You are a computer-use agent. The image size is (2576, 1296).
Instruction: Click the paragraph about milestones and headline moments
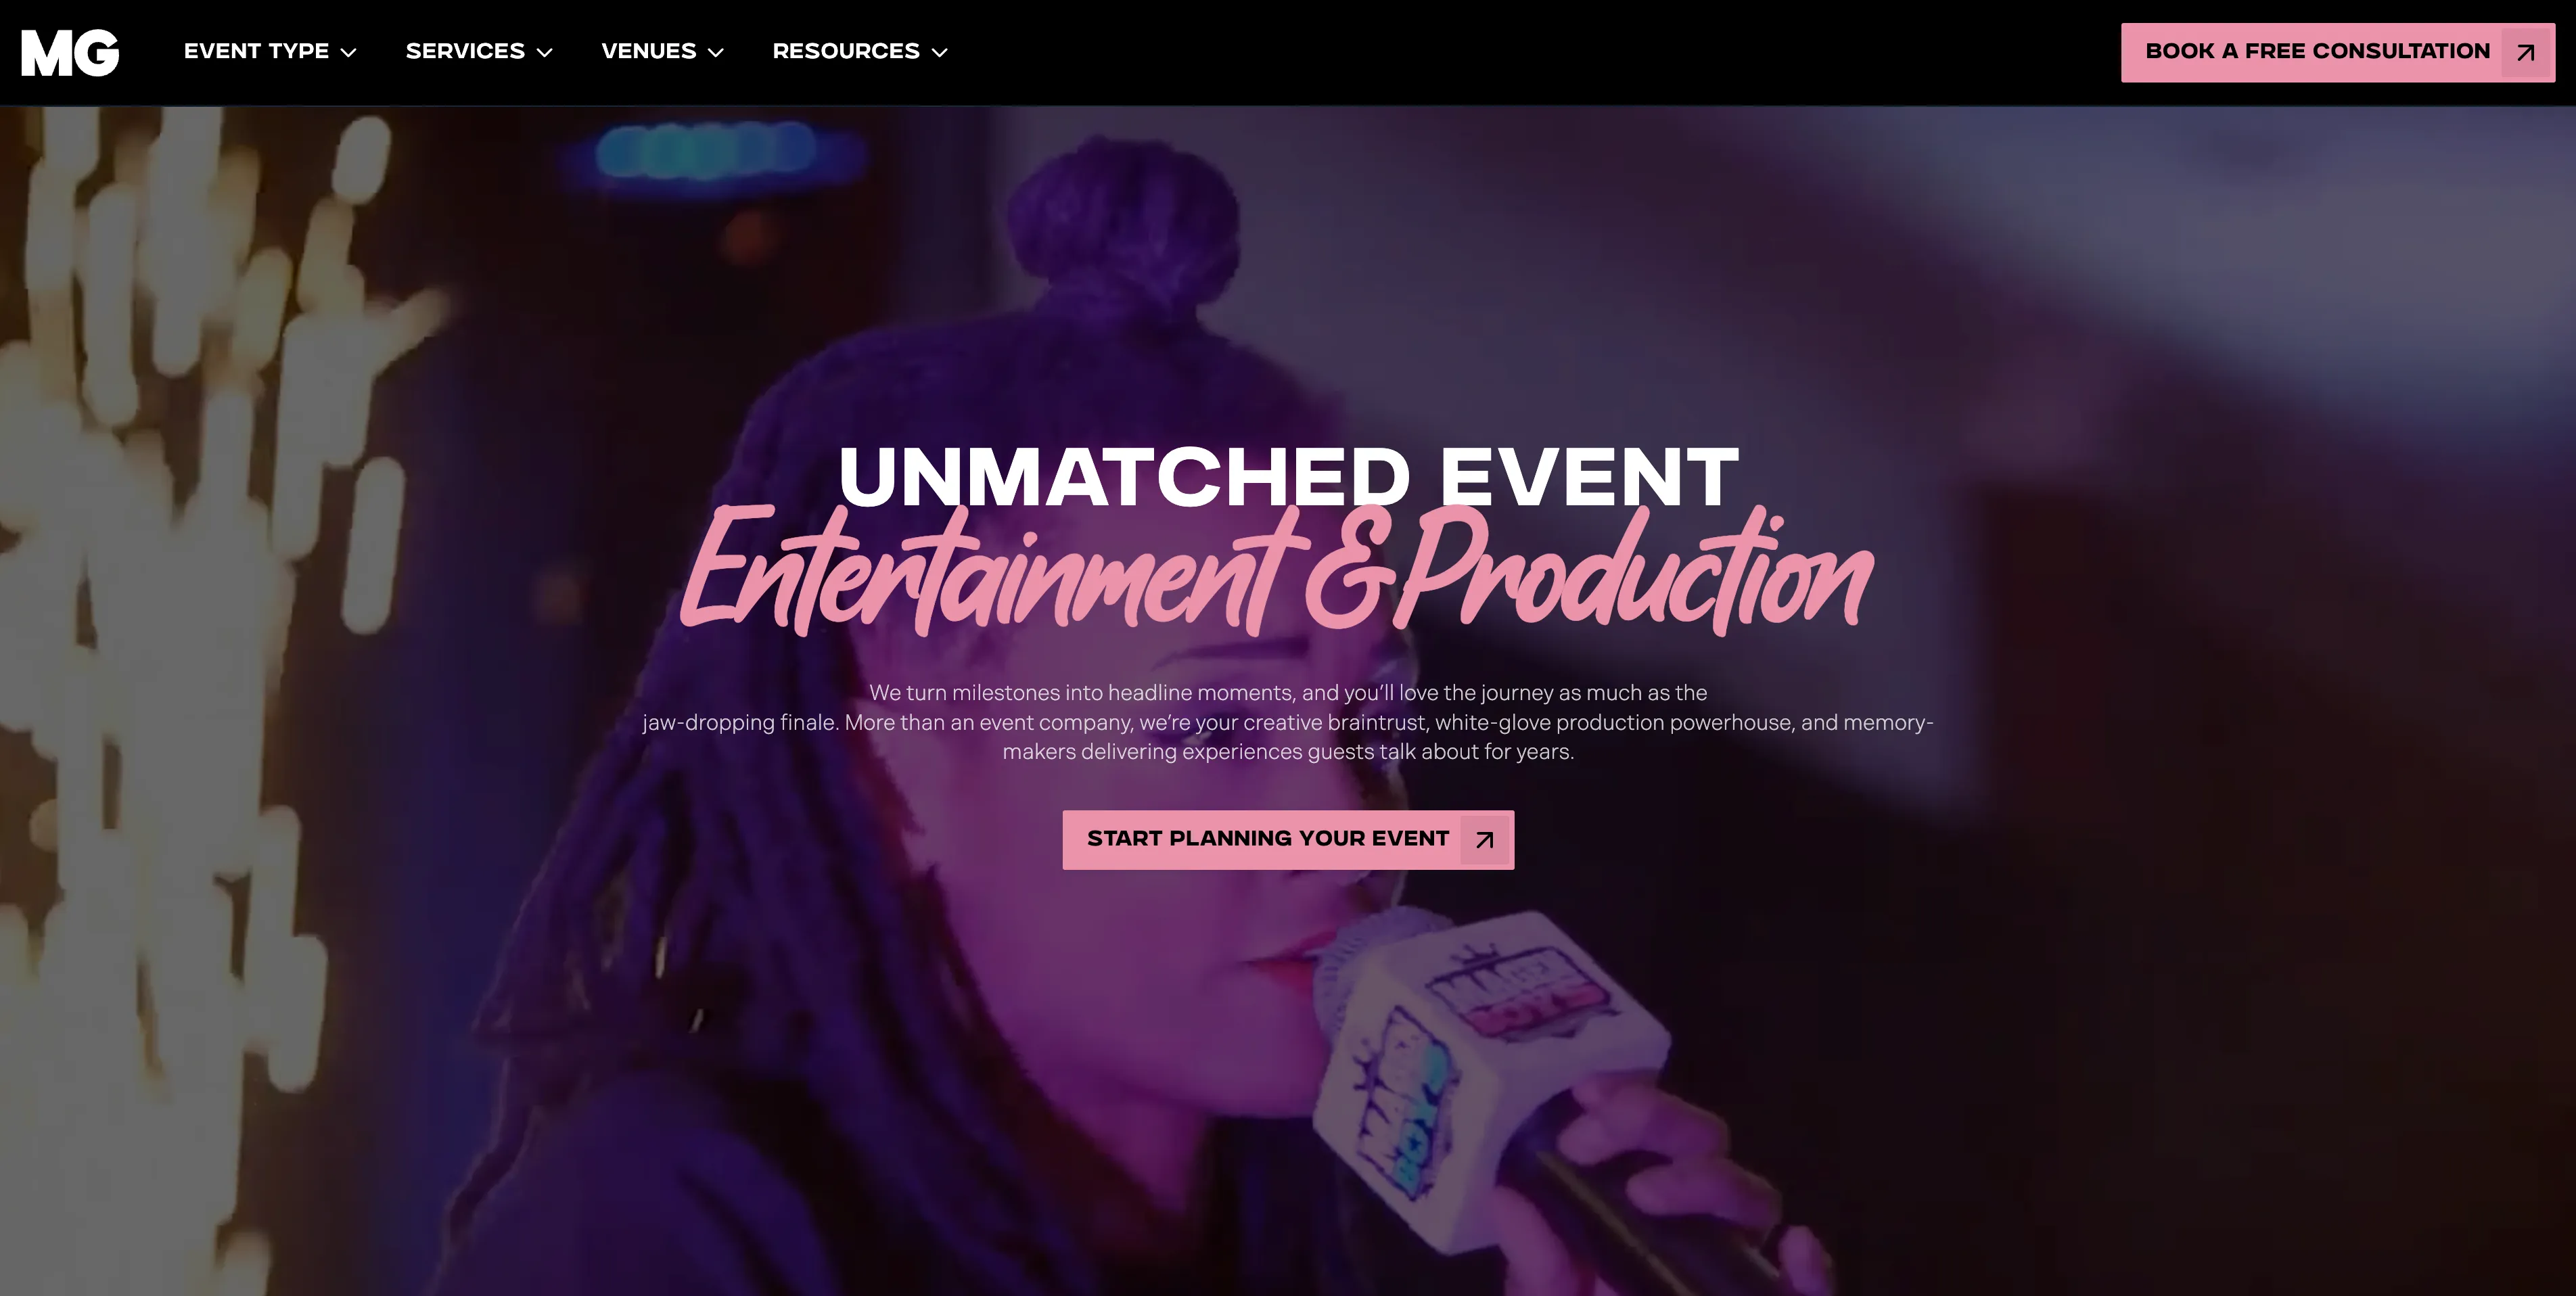(1288, 722)
